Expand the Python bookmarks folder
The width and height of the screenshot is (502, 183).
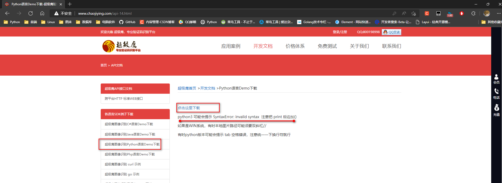click(12, 22)
